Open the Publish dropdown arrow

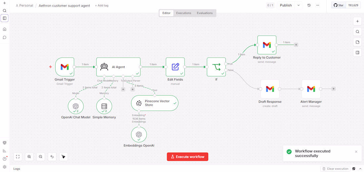(298, 5)
